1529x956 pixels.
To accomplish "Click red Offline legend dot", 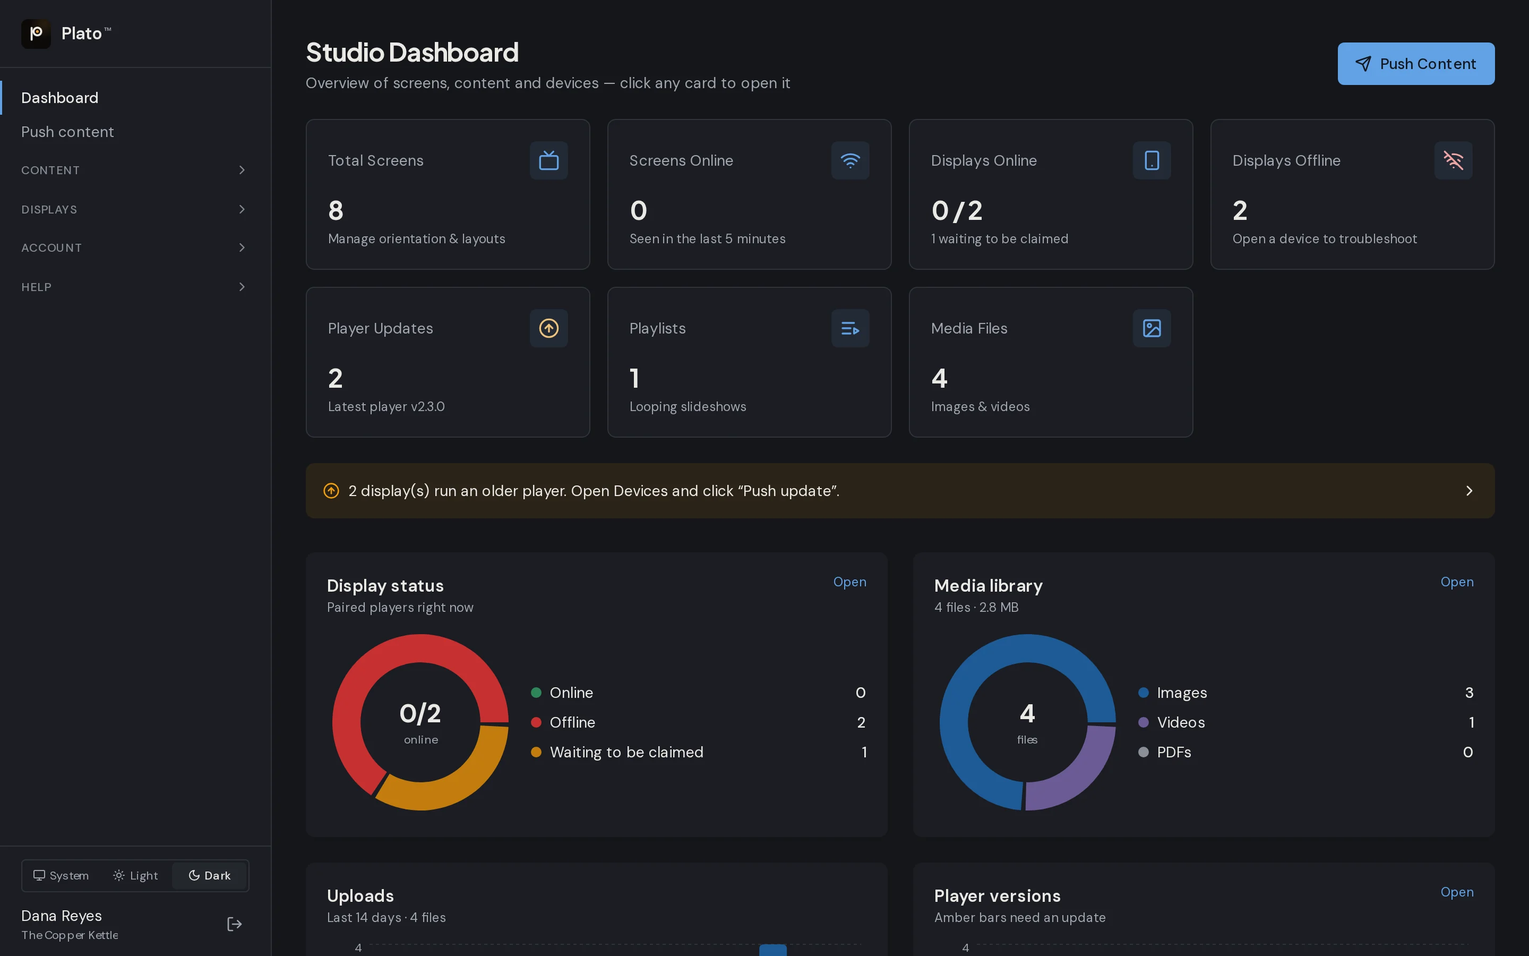I will 536,722.
